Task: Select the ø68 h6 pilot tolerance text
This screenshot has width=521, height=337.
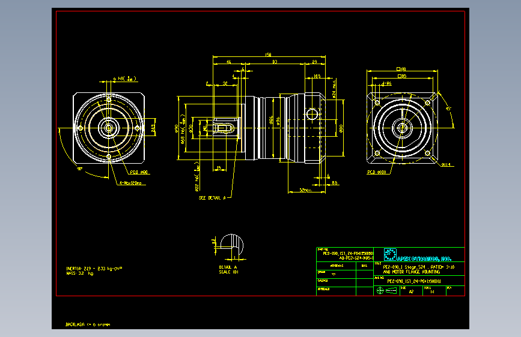Action: coord(183,129)
